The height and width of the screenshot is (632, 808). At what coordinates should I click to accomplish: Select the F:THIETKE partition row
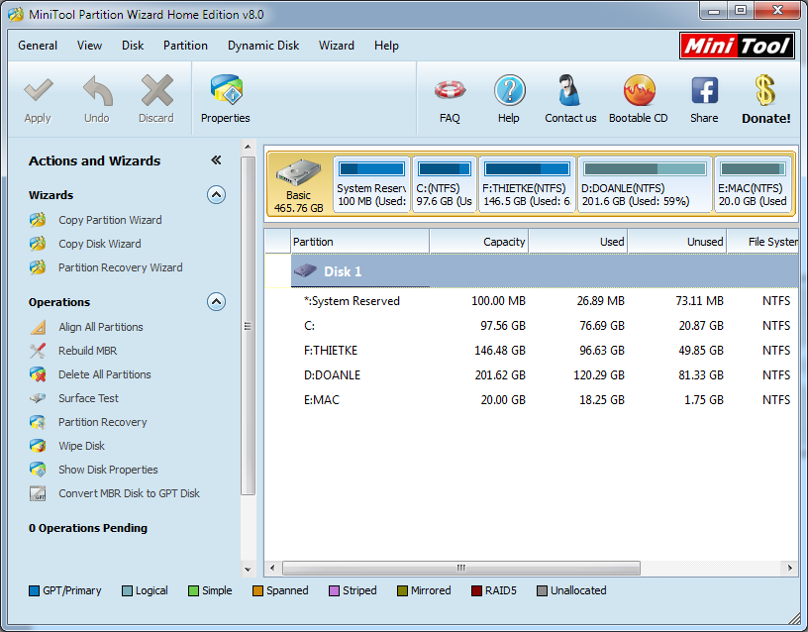[532, 351]
